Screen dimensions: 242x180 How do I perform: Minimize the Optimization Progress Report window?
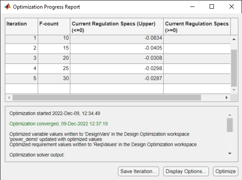(x=192, y=6)
